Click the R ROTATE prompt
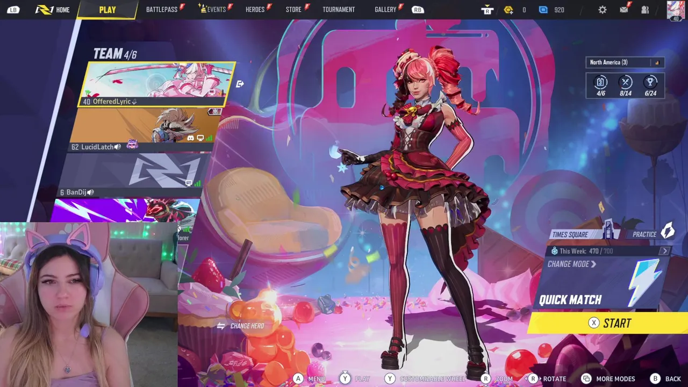Screen dimensions: 688x387 click(x=547, y=379)
